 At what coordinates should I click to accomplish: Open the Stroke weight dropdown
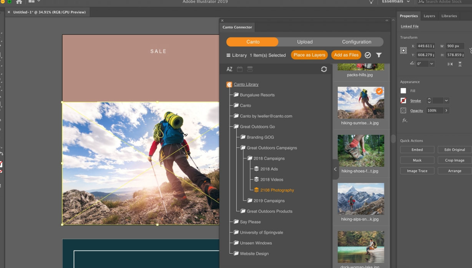pos(446,101)
